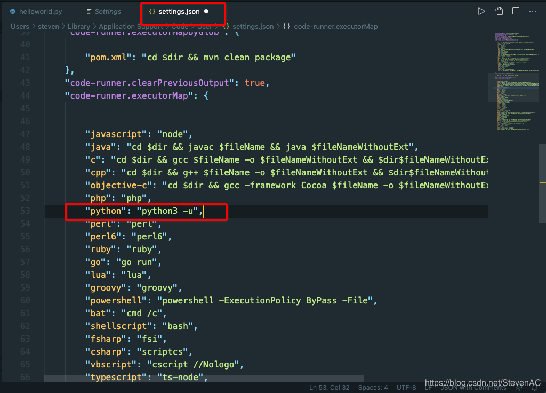
Task: Click the "go run" value
Action: pos(136,262)
